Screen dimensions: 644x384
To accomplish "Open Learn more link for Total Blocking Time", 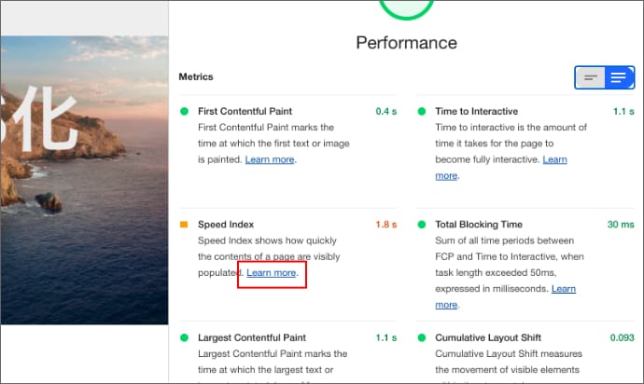I will [563, 289].
